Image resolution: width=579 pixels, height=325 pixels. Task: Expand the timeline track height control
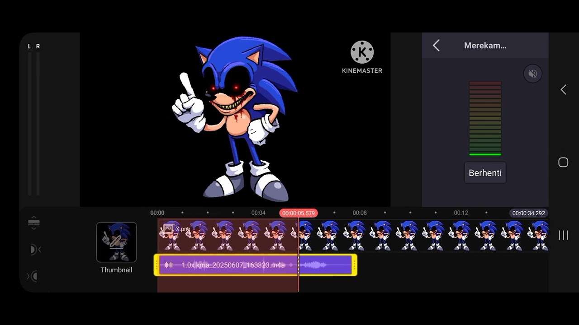click(x=34, y=223)
